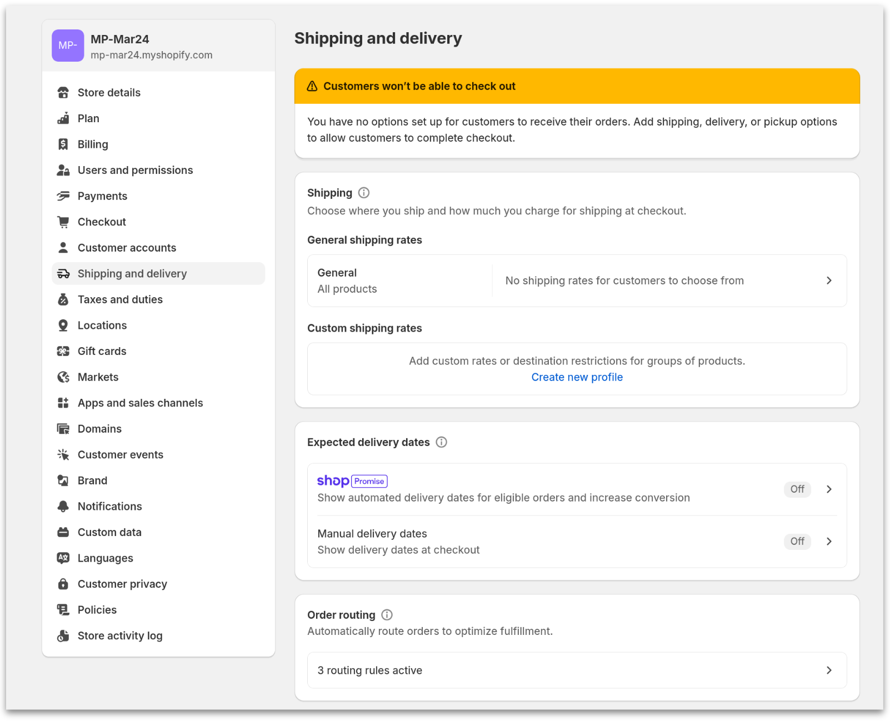
Task: Click the MP-Mar24 store avatar
Action: (68, 46)
